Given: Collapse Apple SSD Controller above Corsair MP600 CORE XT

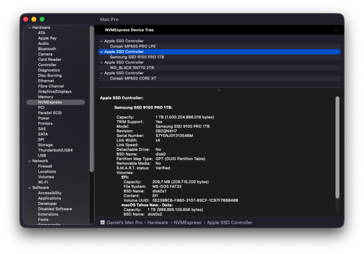Looking at the screenshot, I should [102, 73].
